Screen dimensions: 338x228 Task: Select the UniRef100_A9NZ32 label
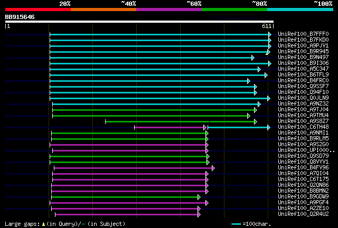coord(303,104)
